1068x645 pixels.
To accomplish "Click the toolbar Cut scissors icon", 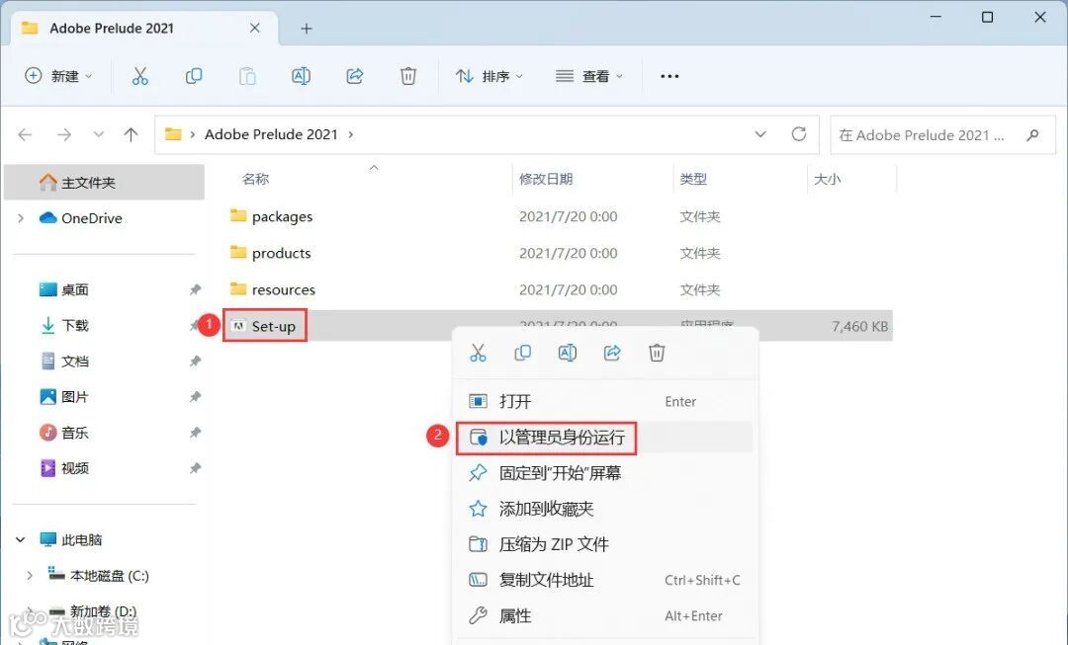I will (139, 75).
